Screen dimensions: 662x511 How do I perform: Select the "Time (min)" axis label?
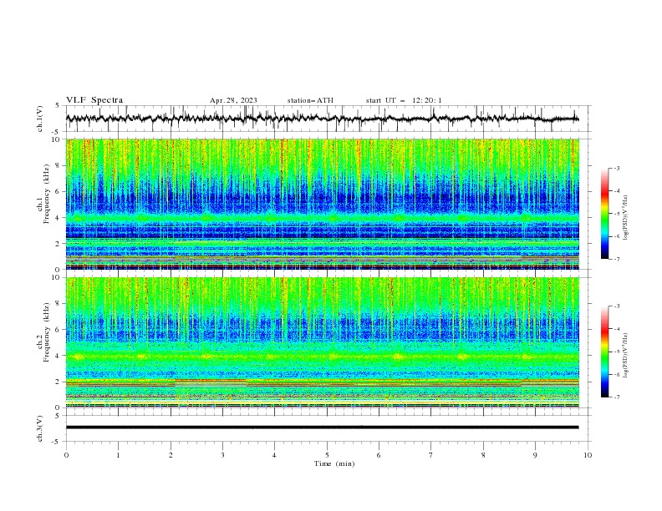point(334,463)
